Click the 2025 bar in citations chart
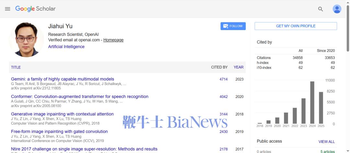This screenshot has height=153, width=350. (x=321, y=108)
